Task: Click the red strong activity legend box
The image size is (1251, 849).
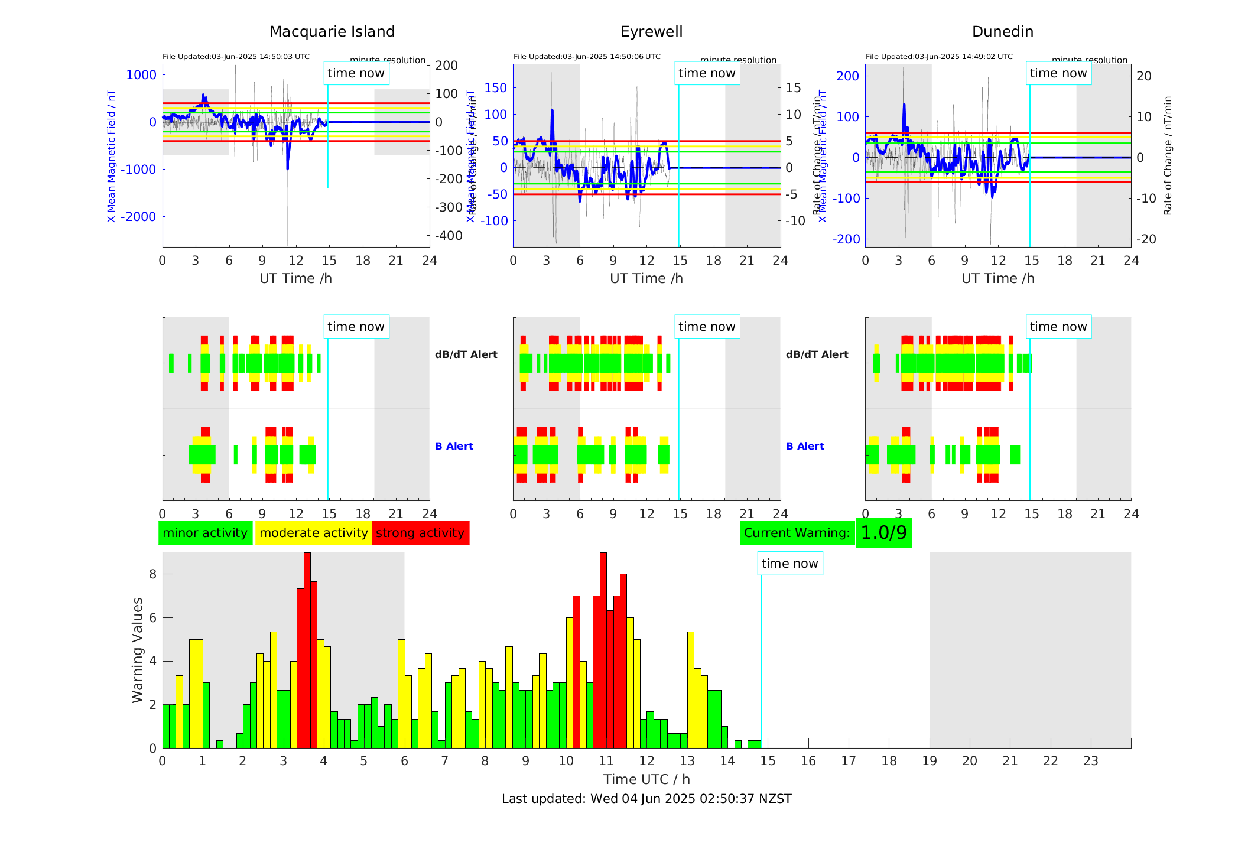Action: pyautogui.click(x=420, y=533)
